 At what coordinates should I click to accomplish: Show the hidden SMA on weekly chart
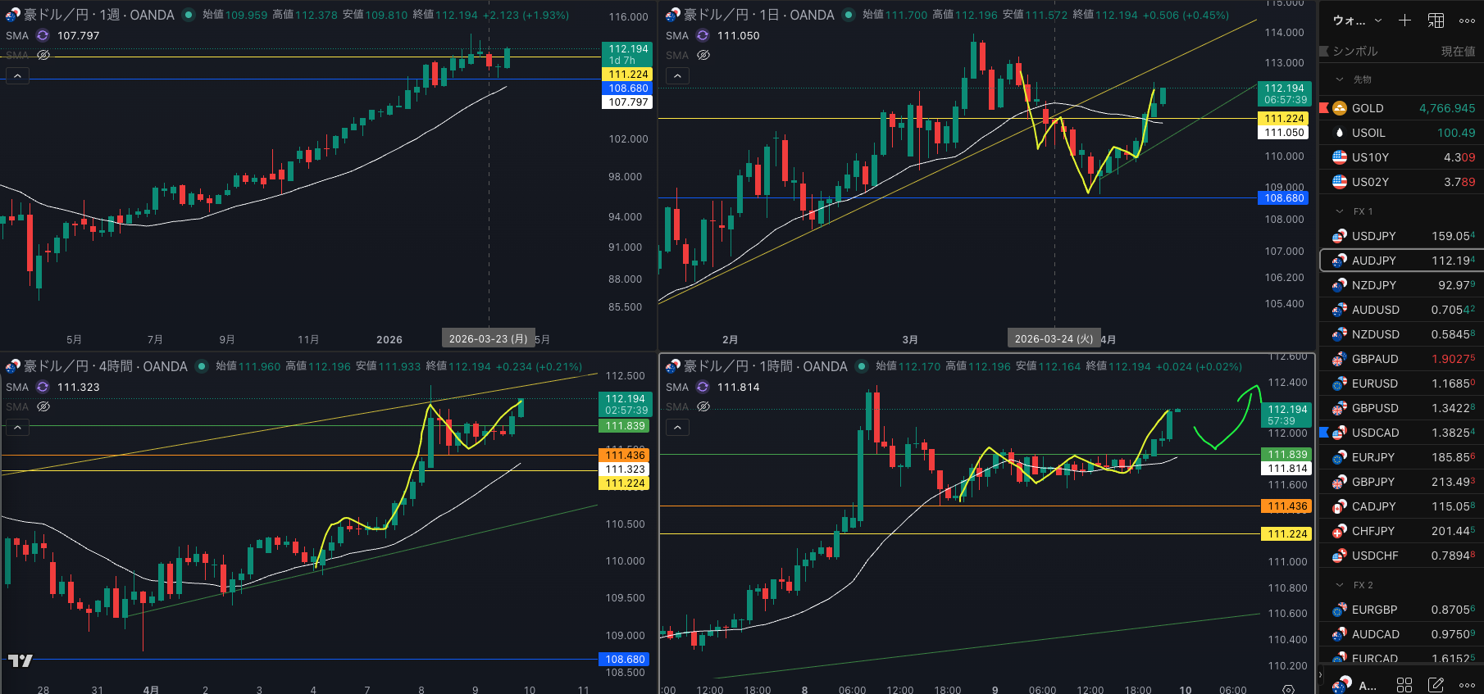(x=43, y=55)
